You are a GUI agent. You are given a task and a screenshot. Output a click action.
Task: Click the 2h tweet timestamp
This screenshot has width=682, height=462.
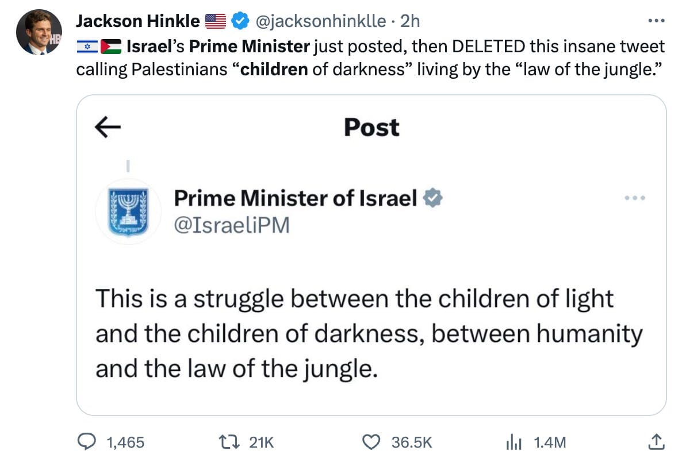pos(410,21)
